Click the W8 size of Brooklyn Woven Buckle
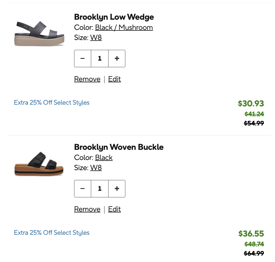Image resolution: width=275 pixels, height=262 pixels. pos(96,168)
